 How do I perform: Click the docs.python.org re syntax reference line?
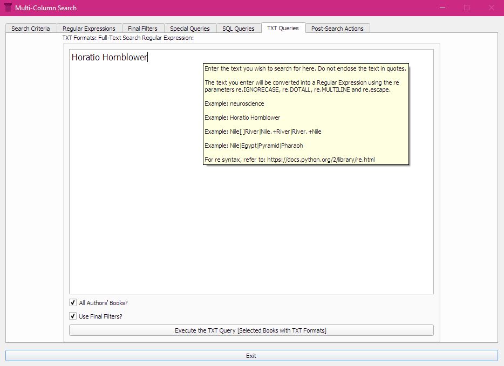(x=290, y=160)
